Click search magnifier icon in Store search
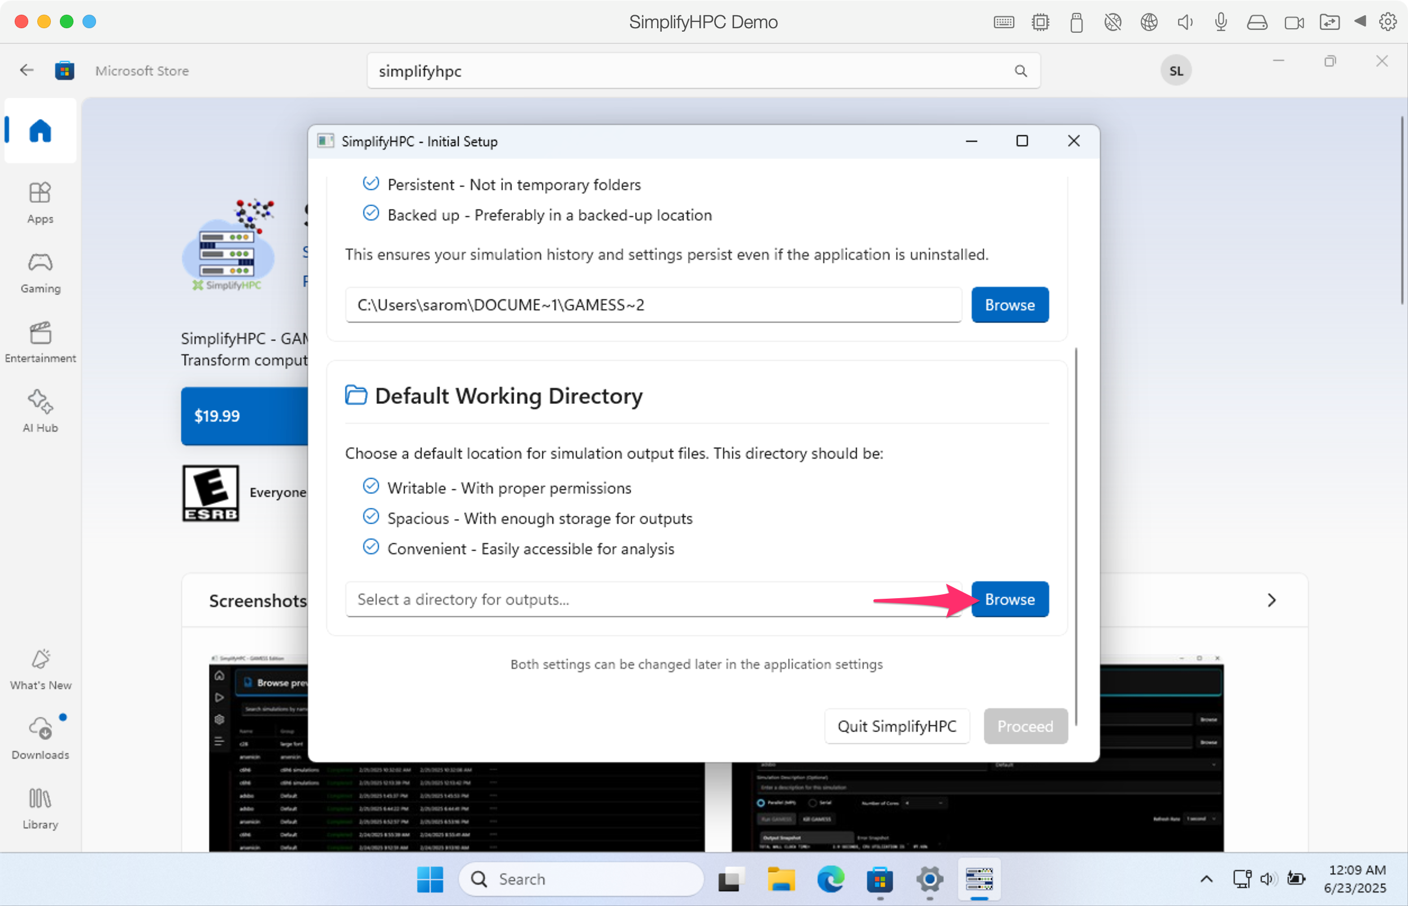The image size is (1408, 906). pyautogui.click(x=1021, y=71)
